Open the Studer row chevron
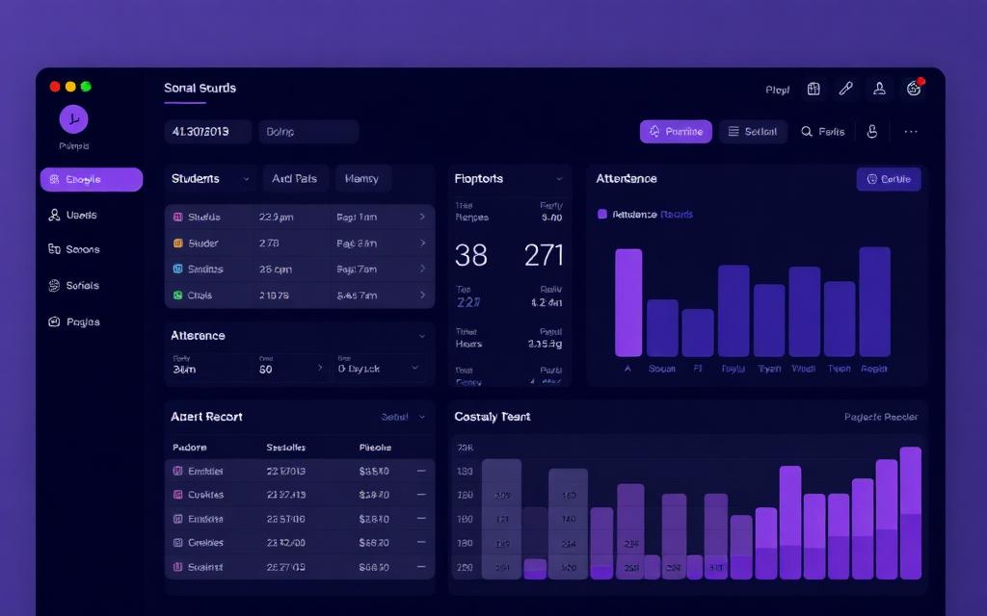Screen dimensions: 987x616 click(x=422, y=243)
